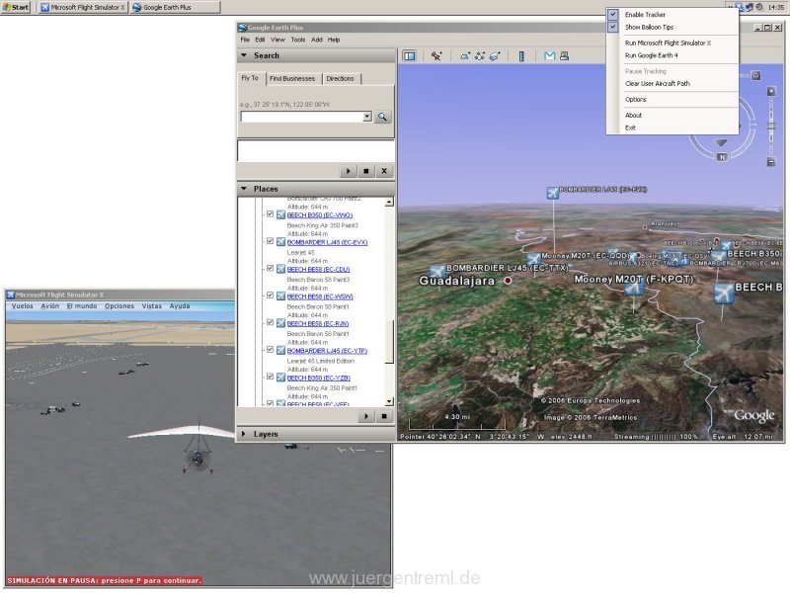Click the play button below search results
The image size is (790, 593).
[349, 171]
